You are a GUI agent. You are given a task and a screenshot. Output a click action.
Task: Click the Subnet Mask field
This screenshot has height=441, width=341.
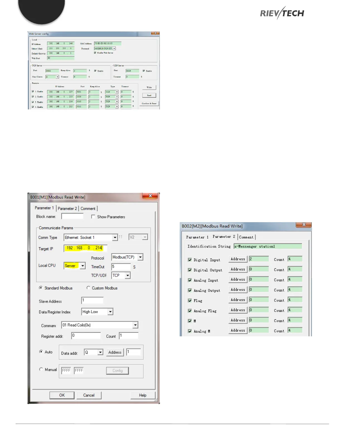click(61, 48)
